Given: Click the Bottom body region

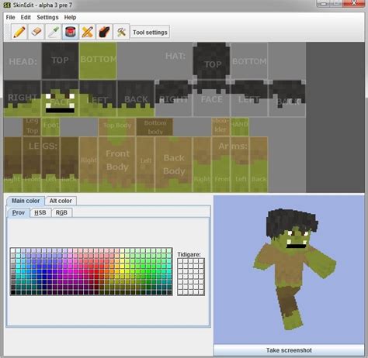Looking at the screenshot, I should click(x=154, y=127).
